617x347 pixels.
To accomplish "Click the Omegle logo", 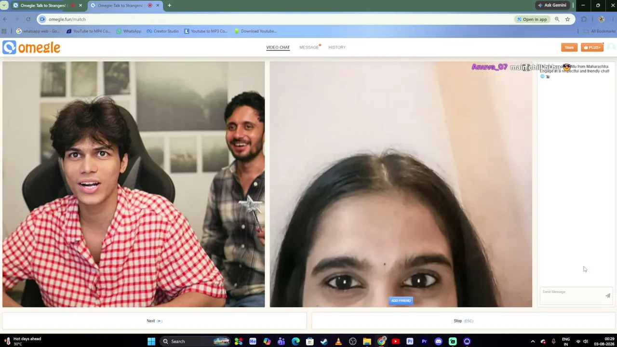I will pyautogui.click(x=31, y=47).
